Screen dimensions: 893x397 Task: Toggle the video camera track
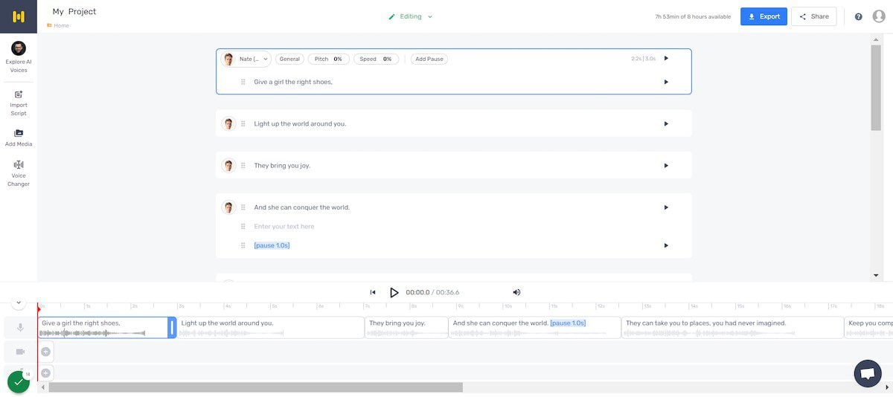20,352
